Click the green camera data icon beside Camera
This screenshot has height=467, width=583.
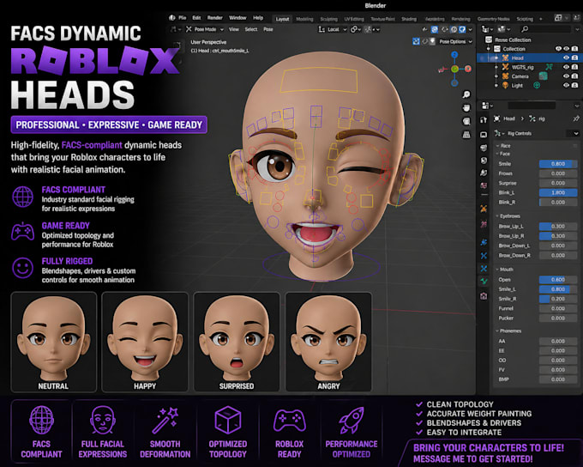coord(544,76)
